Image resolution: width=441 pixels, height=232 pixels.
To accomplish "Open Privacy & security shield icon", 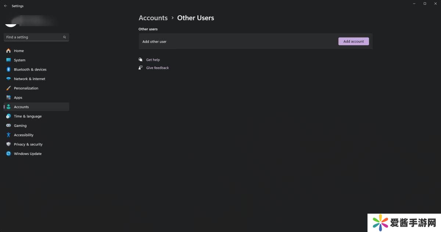I will (x=8, y=144).
